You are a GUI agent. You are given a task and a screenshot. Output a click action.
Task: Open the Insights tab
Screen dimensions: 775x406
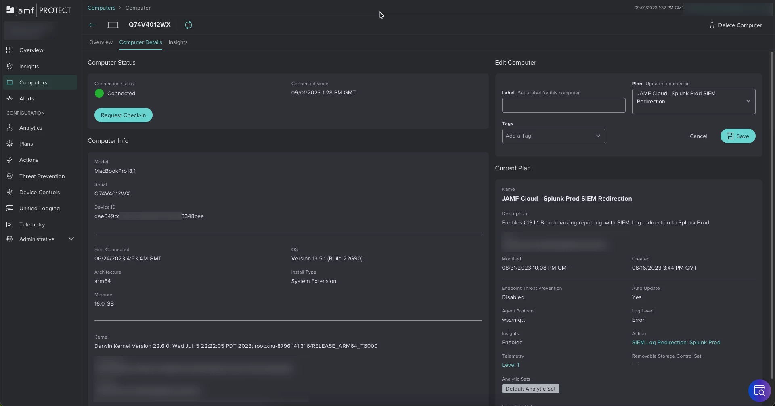coord(178,42)
